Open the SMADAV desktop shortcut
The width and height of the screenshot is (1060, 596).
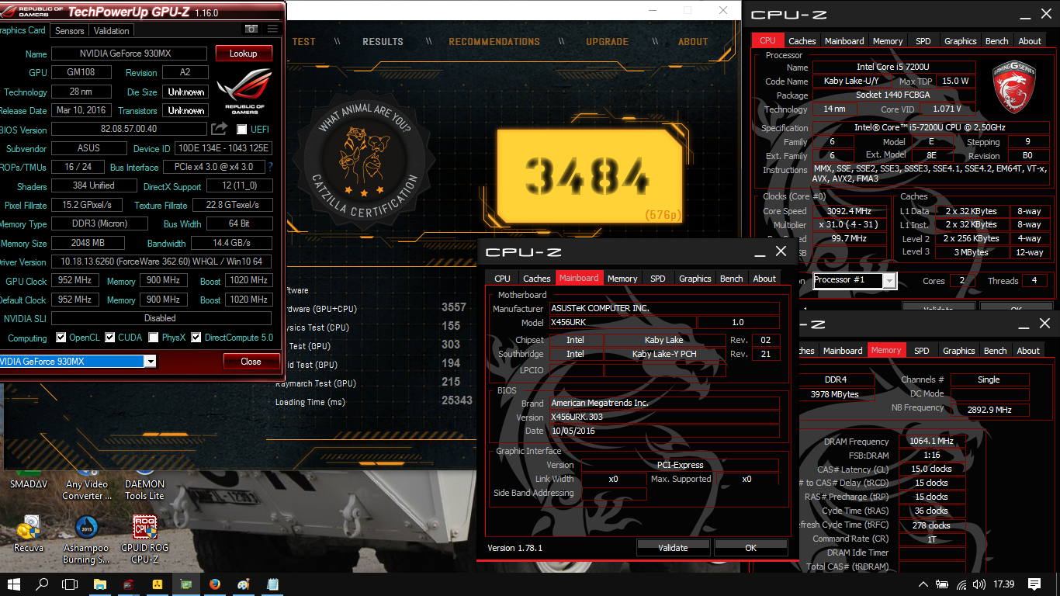click(29, 476)
